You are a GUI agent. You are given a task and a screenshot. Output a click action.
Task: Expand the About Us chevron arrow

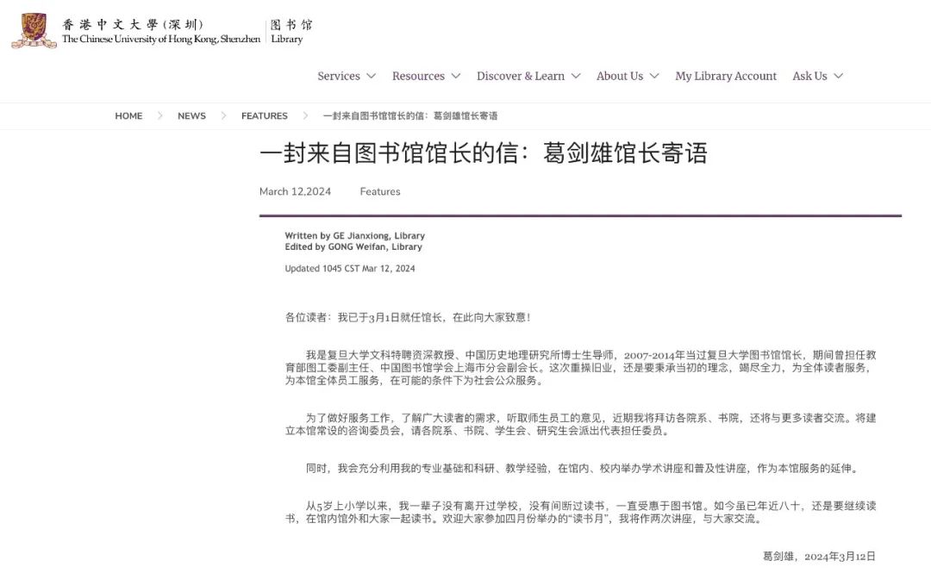pyautogui.click(x=654, y=76)
